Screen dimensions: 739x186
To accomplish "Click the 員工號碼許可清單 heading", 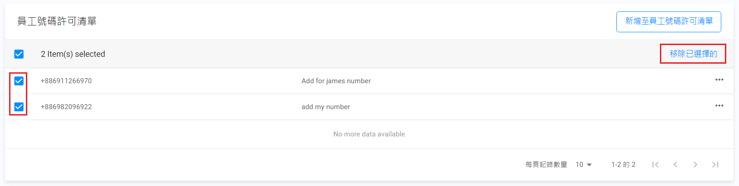I will click(x=57, y=21).
